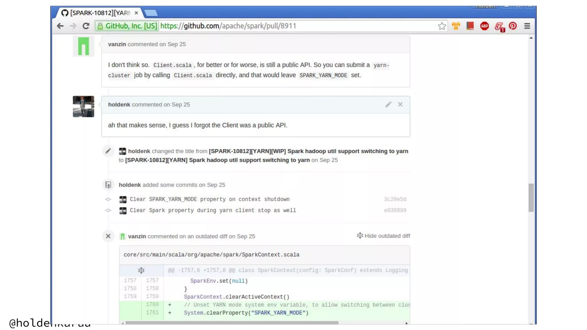The height and width of the screenshot is (330, 587).
Task: Click the browser back arrow
Action: click(x=60, y=26)
